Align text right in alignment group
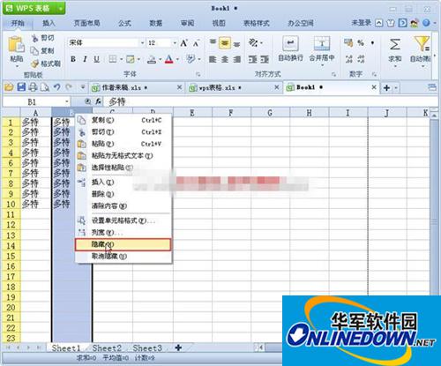Image resolution: width=441 pixels, height=366 pixels. coord(237,59)
